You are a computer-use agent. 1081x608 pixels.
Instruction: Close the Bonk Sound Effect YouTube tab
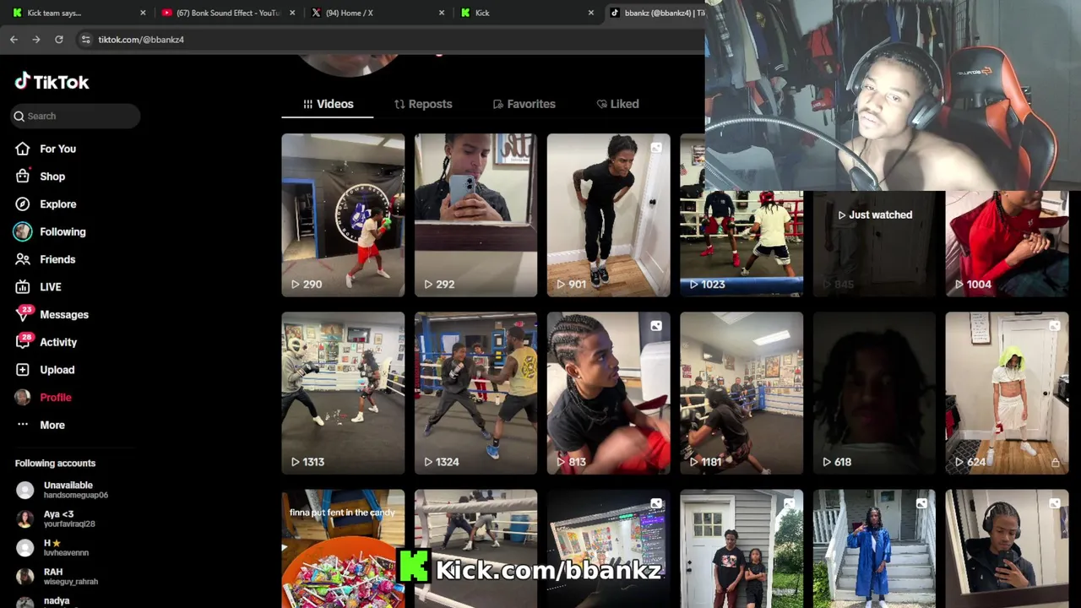click(292, 13)
